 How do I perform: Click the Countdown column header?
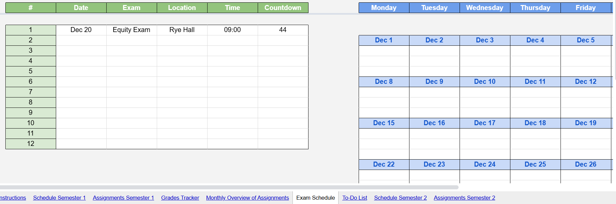pos(283,8)
